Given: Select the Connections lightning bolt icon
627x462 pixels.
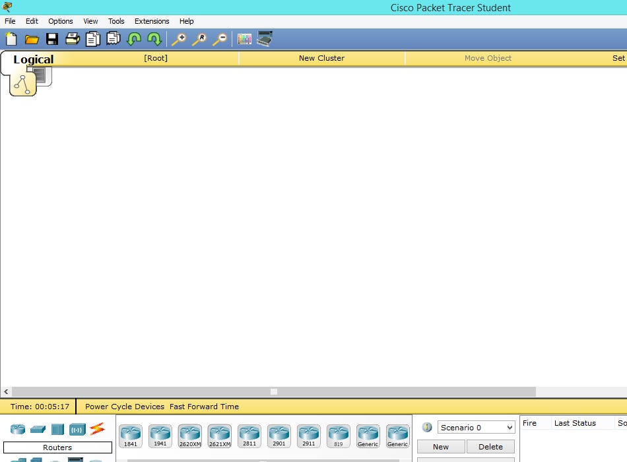Looking at the screenshot, I should point(97,429).
